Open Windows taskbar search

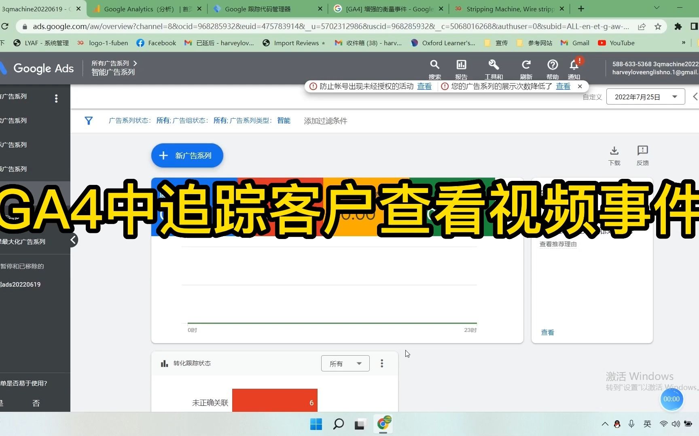point(338,424)
